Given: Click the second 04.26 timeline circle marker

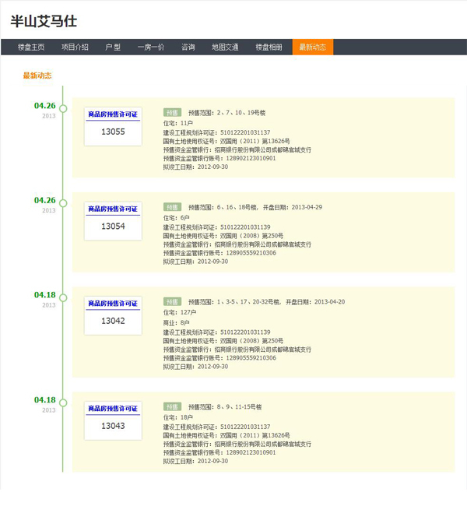Looking at the screenshot, I should (63, 203).
